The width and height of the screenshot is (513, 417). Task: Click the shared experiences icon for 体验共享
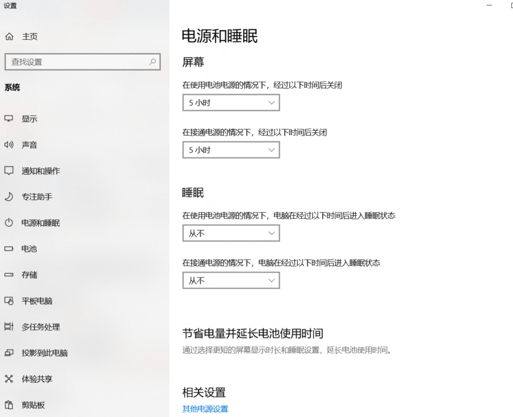(9, 378)
